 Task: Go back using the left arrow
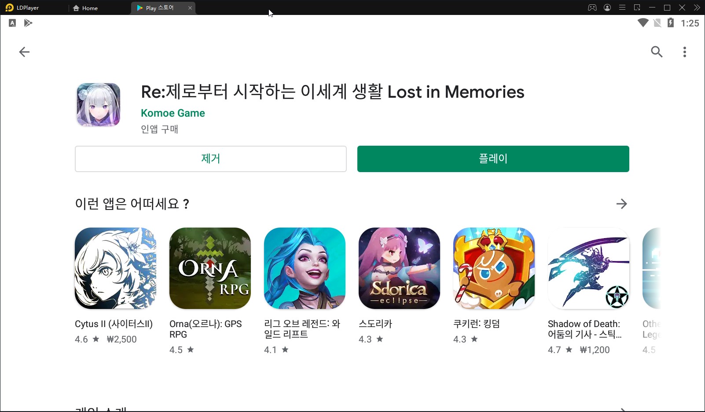click(x=24, y=52)
